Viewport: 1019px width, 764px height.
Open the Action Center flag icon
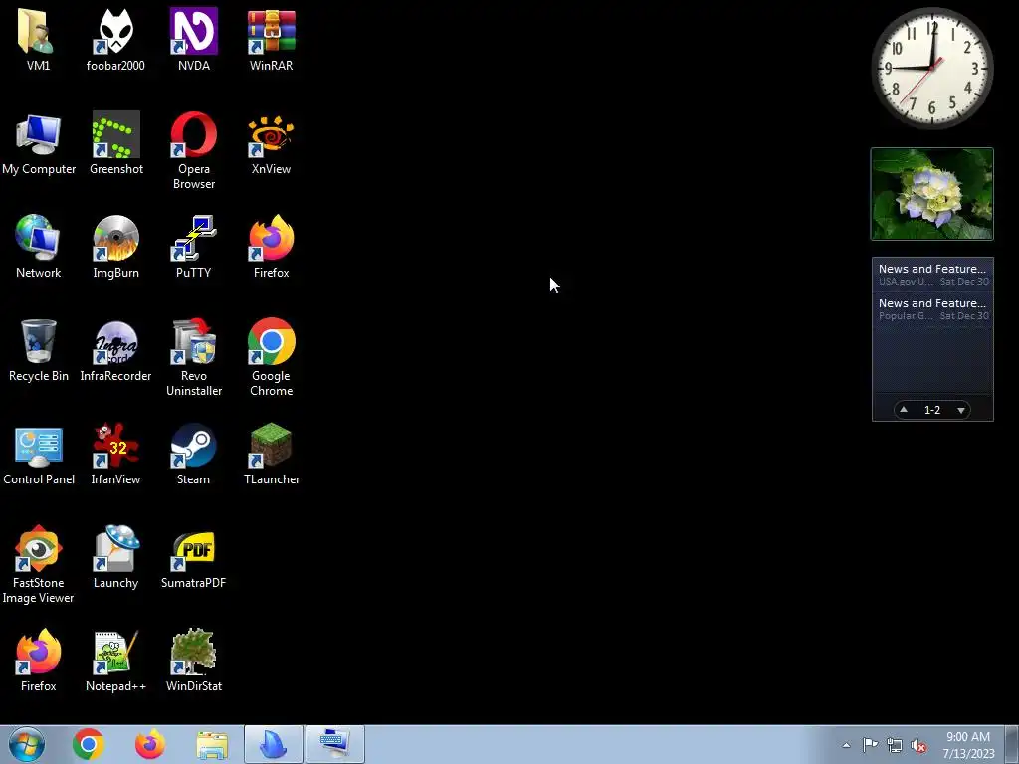pyautogui.click(x=870, y=744)
